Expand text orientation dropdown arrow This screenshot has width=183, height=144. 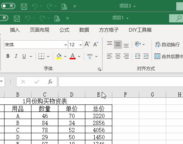[144, 44]
